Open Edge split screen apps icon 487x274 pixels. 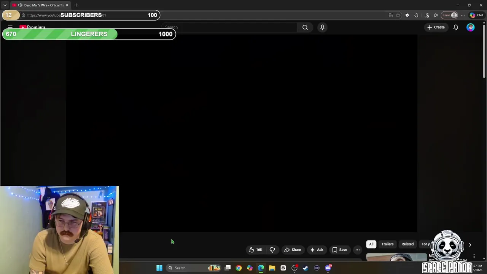coord(391,15)
